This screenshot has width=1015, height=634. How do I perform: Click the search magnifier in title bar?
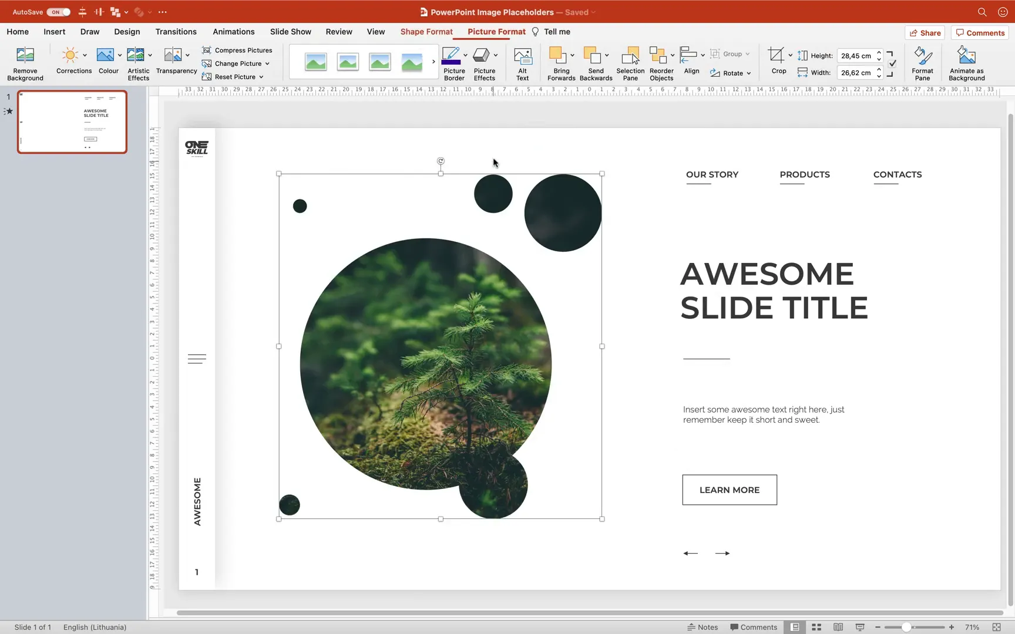click(982, 12)
